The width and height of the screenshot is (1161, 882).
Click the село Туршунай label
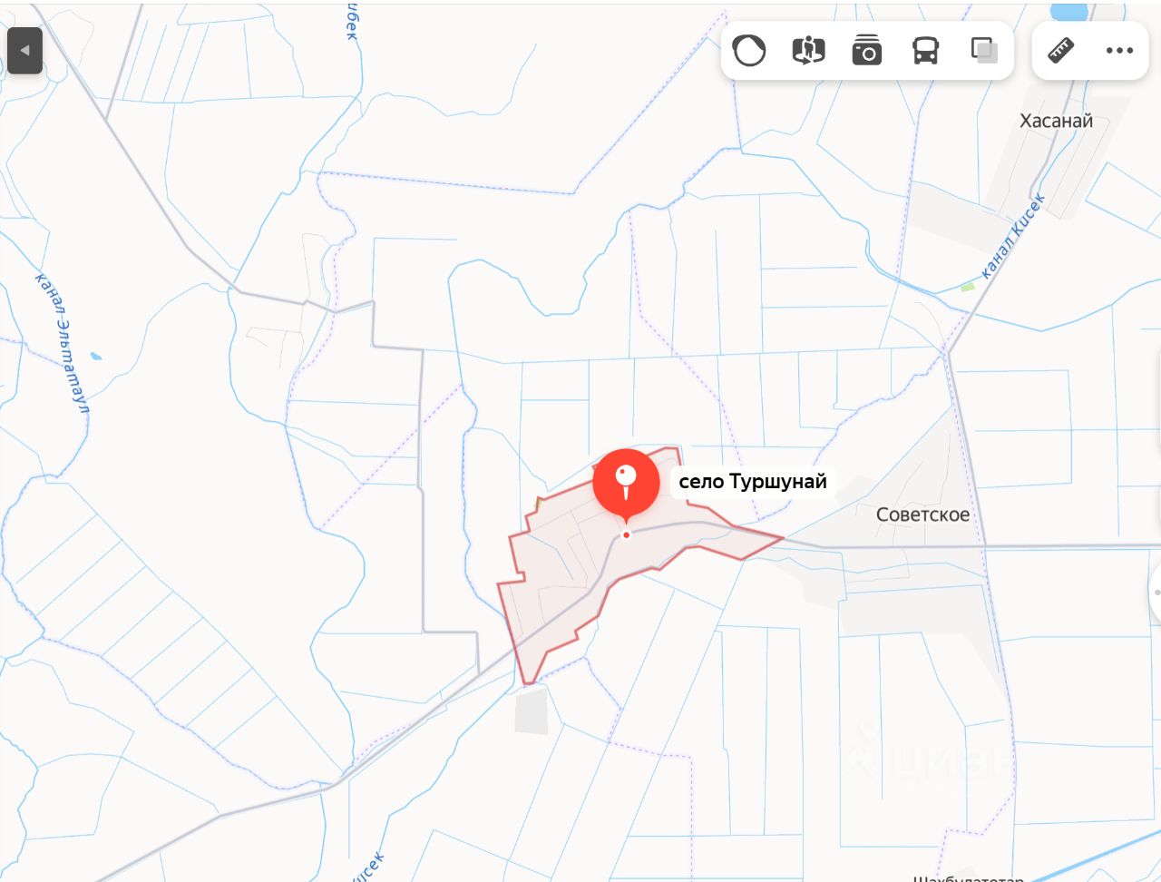(753, 482)
